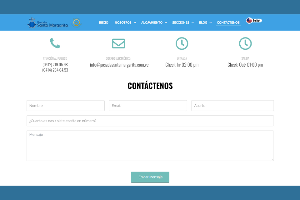Click the clock icon above Entrada

(182, 43)
